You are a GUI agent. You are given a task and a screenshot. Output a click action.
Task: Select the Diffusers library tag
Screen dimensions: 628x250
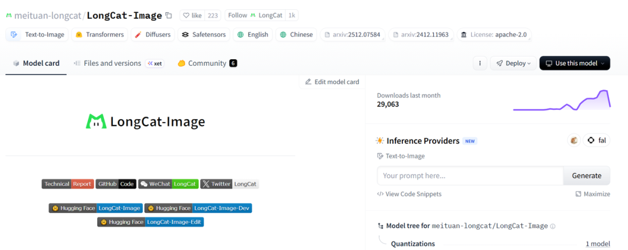tap(152, 34)
